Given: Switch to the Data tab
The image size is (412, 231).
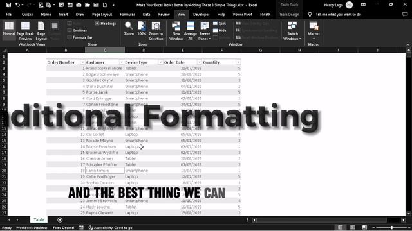Looking at the screenshot, I should point(146,14).
